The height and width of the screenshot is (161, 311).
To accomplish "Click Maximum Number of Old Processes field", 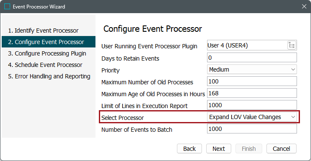I will [252, 81].
